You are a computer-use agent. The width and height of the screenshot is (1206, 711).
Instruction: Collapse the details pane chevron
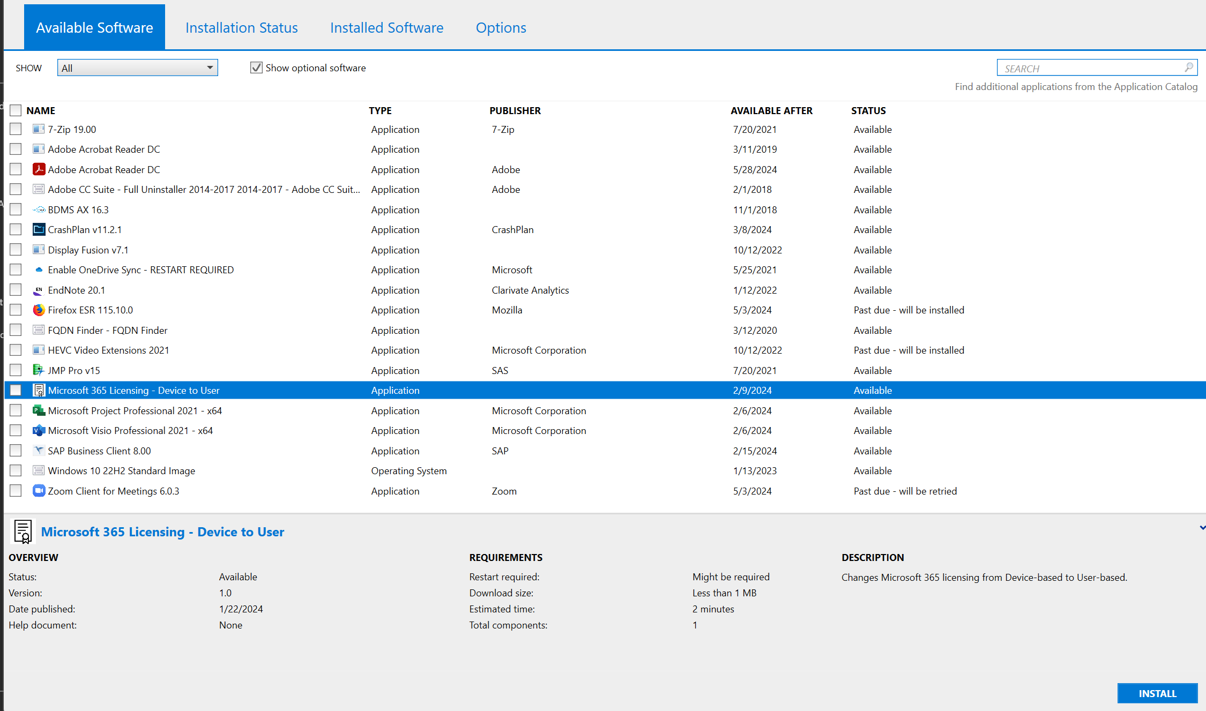(1202, 528)
